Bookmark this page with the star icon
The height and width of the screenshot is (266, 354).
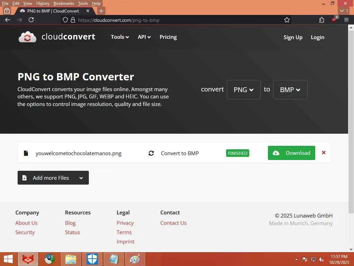tap(287, 20)
